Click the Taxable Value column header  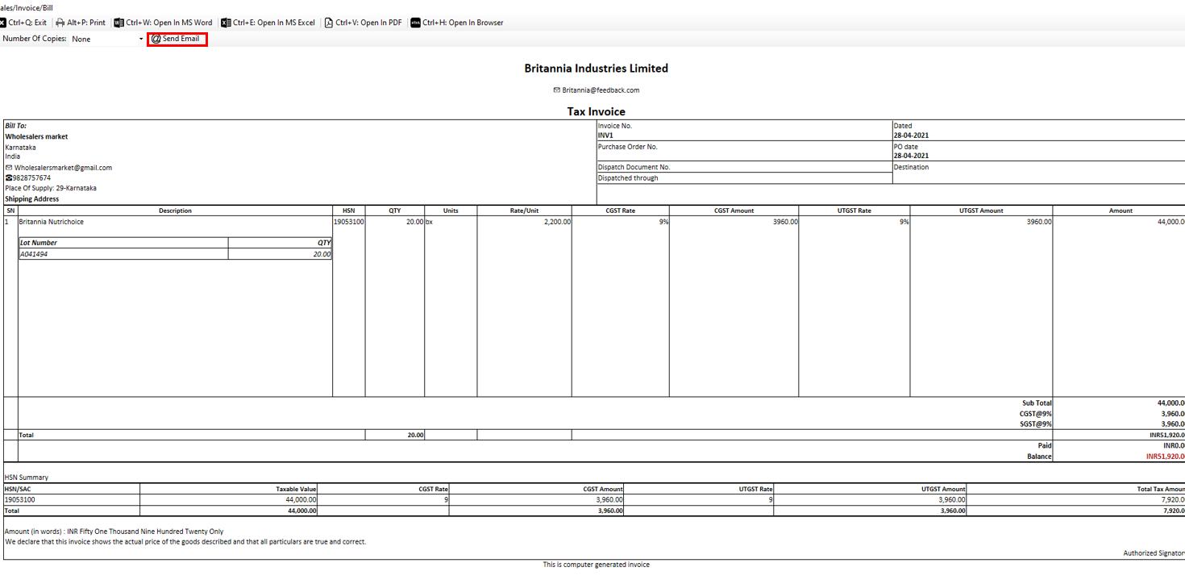click(296, 489)
